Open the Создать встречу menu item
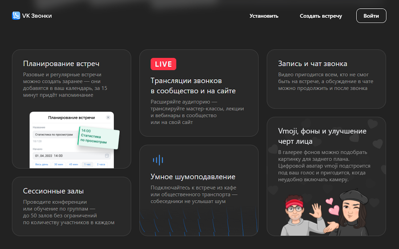 coord(321,16)
